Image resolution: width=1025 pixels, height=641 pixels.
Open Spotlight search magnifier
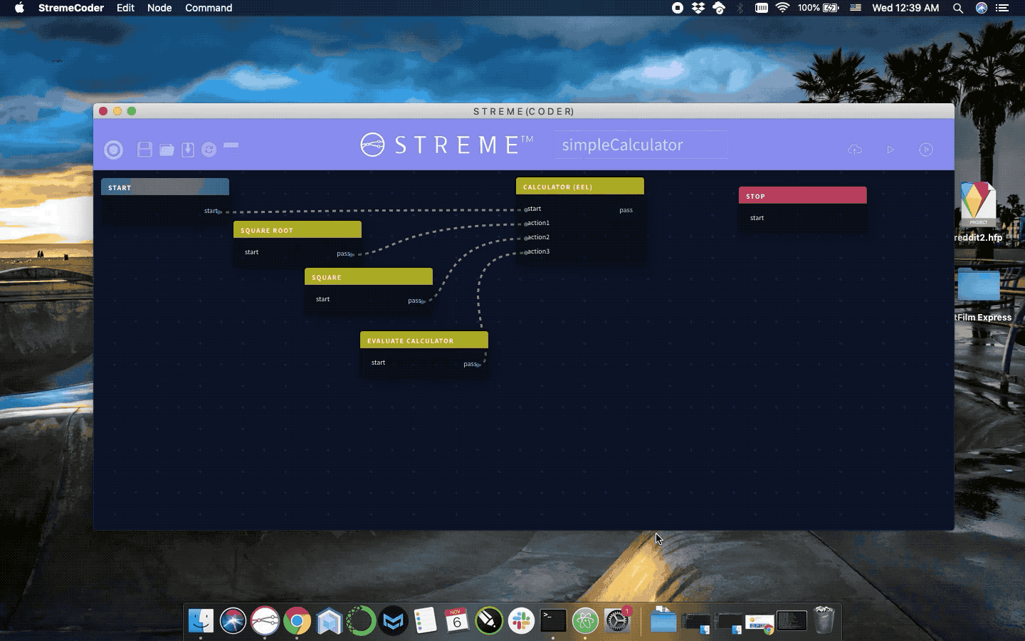(958, 8)
